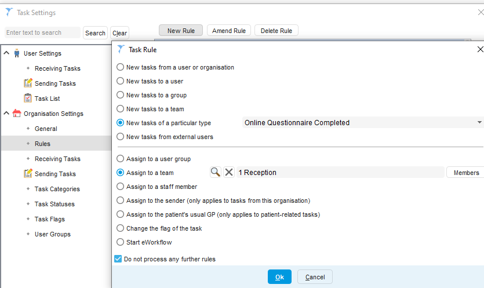This screenshot has width=484, height=288.
Task: Choose Assign to a staff member
Action: point(121,187)
